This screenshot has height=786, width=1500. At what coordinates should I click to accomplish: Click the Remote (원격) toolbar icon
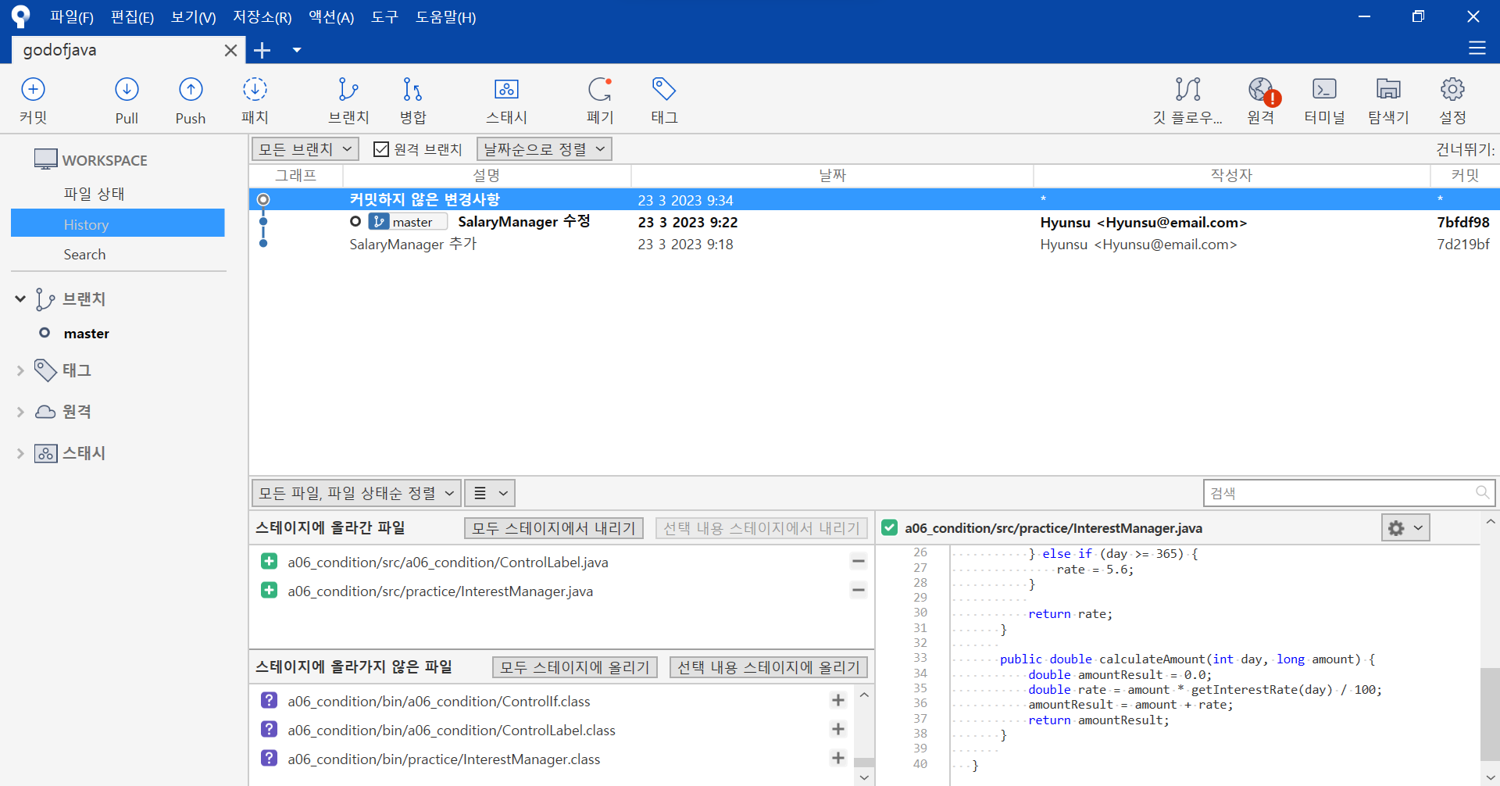tap(1261, 100)
